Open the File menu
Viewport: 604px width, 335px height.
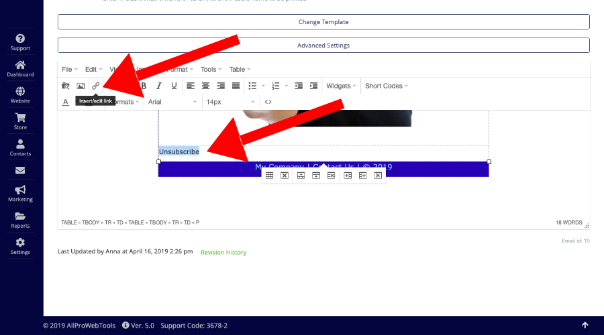pos(69,69)
